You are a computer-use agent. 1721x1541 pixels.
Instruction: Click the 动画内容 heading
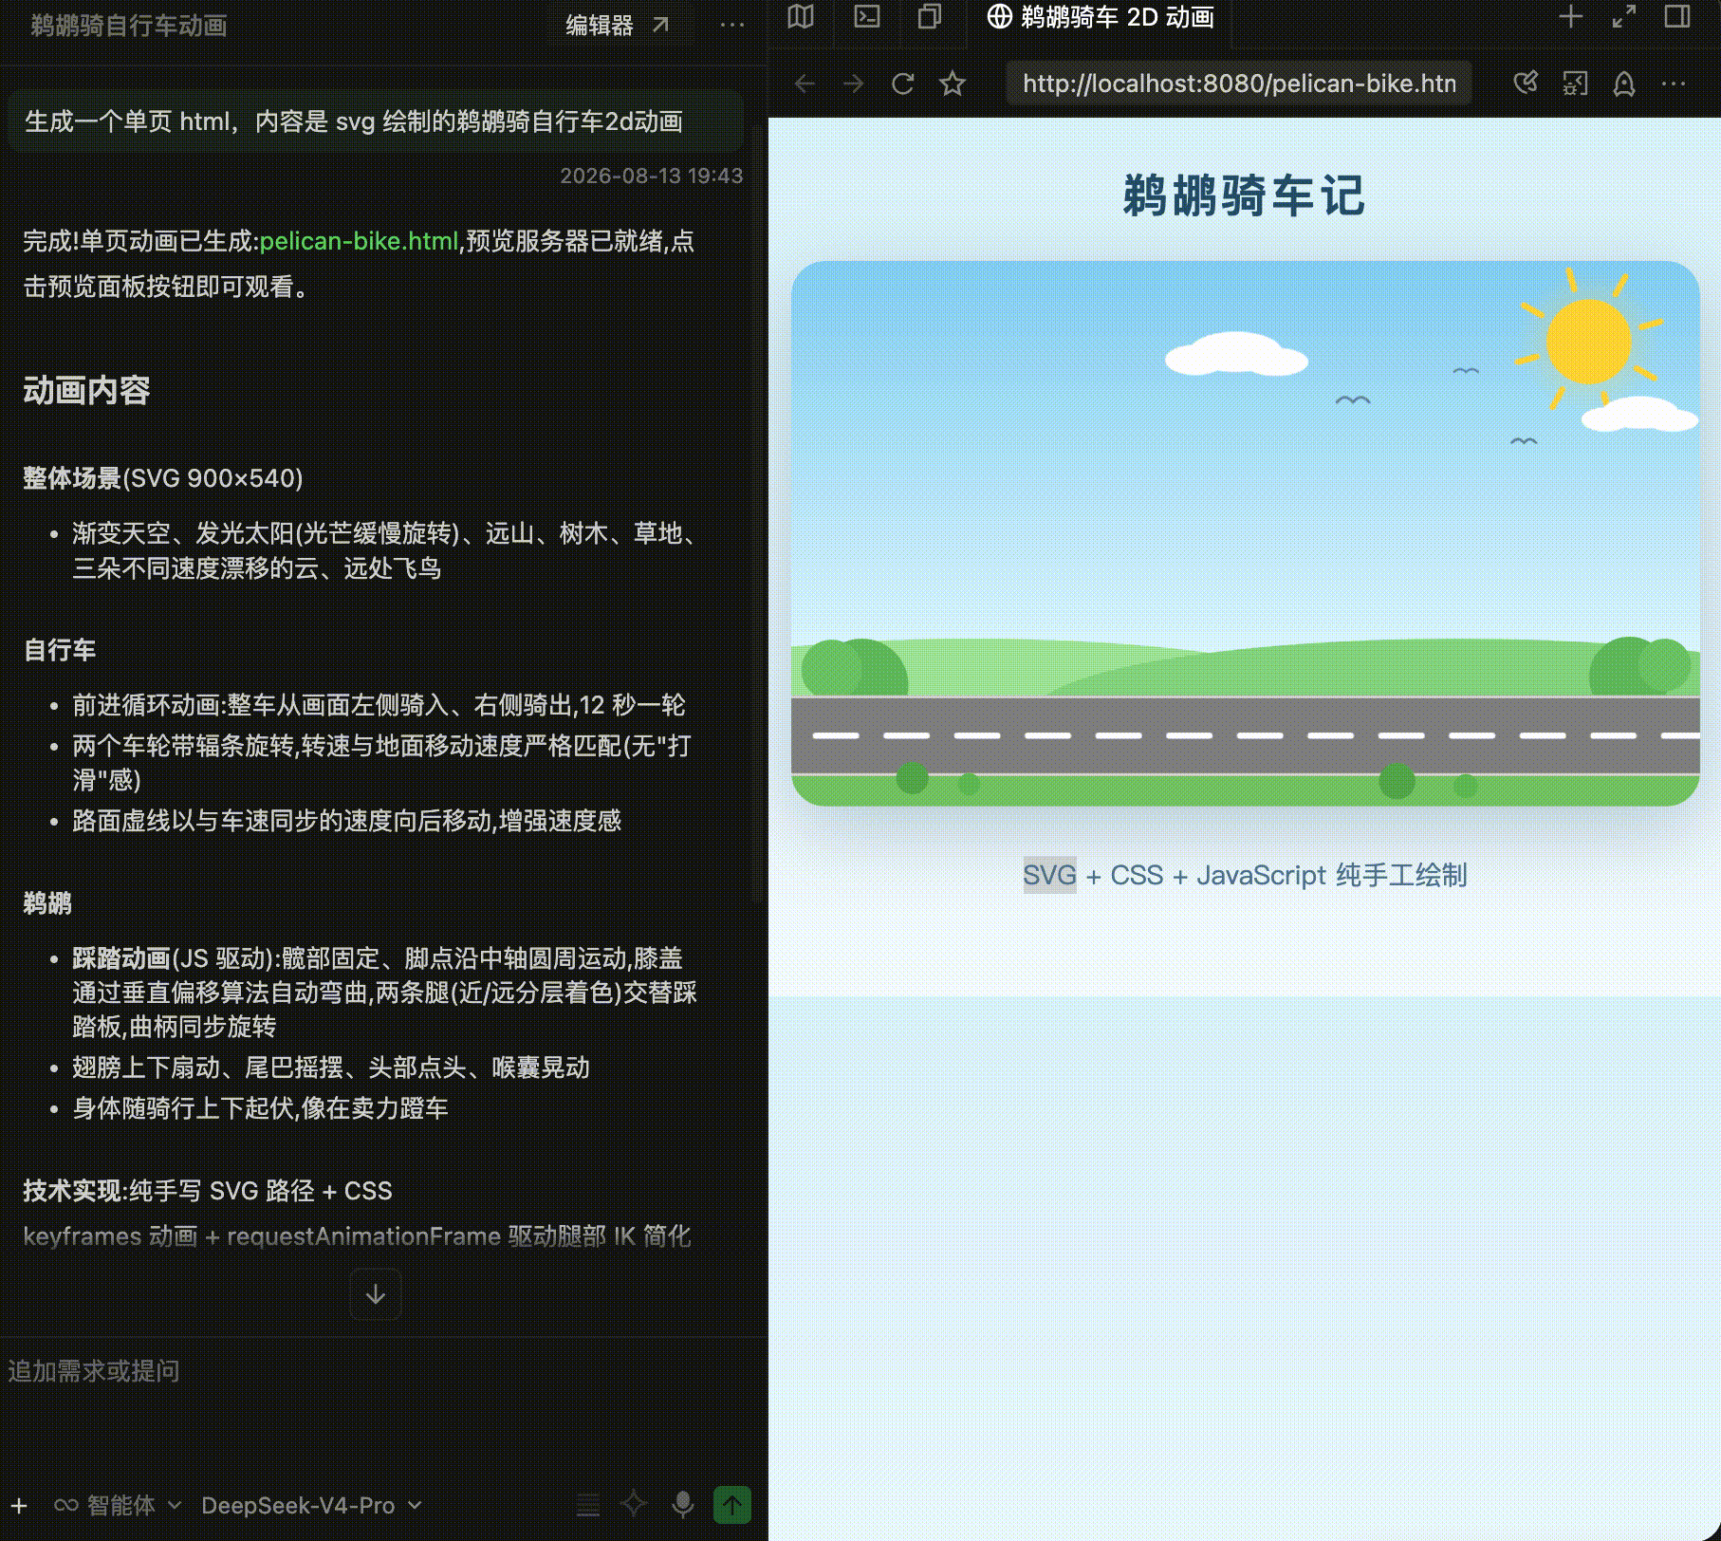pyautogui.click(x=87, y=390)
